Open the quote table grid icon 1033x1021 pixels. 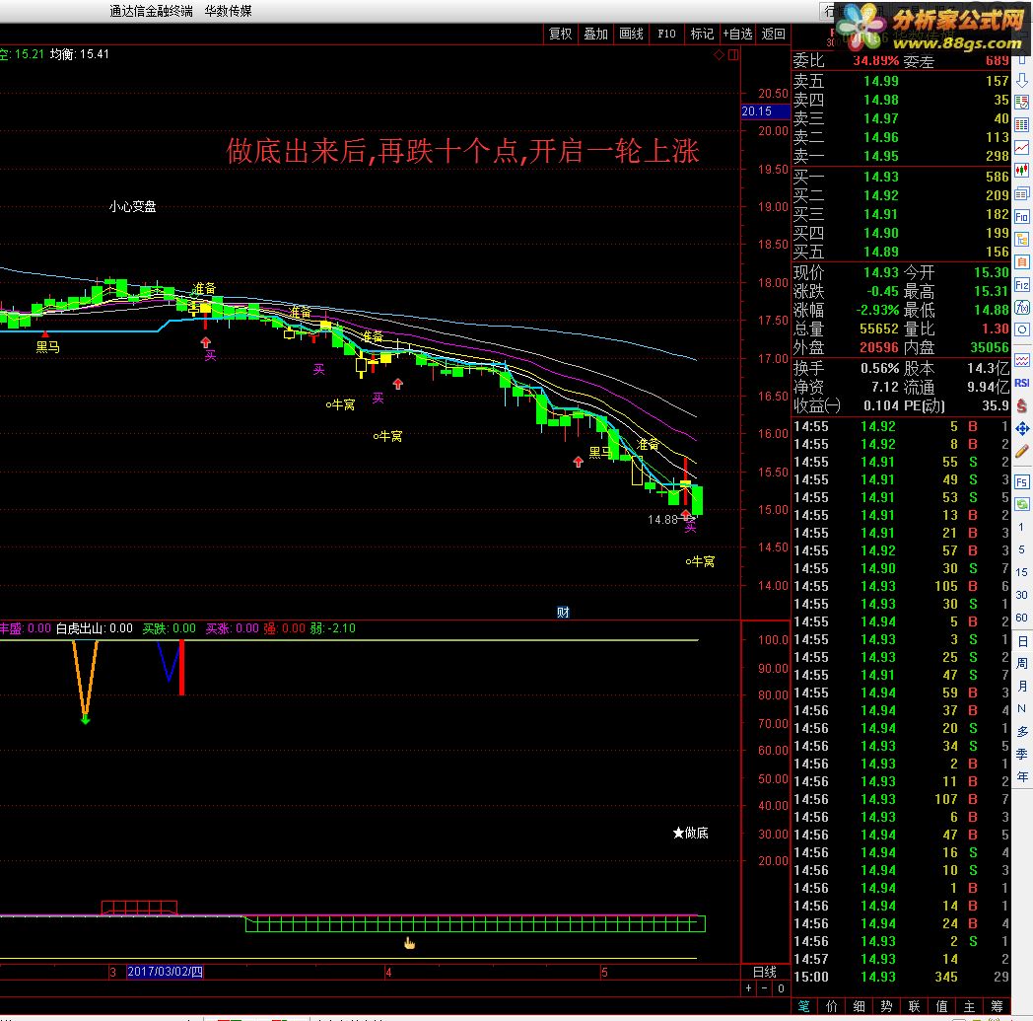[x=1022, y=124]
